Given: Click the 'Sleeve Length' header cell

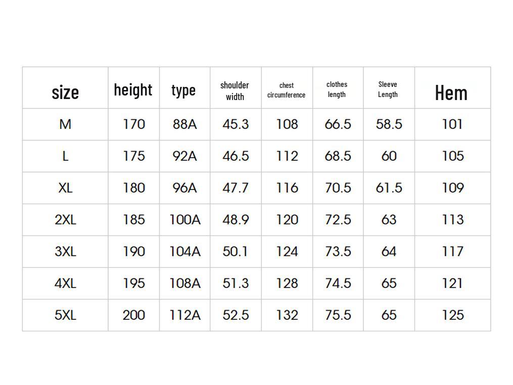Looking at the screenshot, I should click(x=388, y=89).
